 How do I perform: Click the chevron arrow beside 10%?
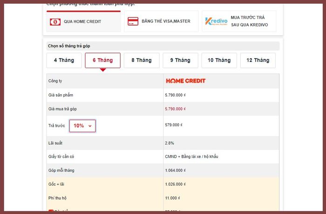pyautogui.click(x=90, y=126)
